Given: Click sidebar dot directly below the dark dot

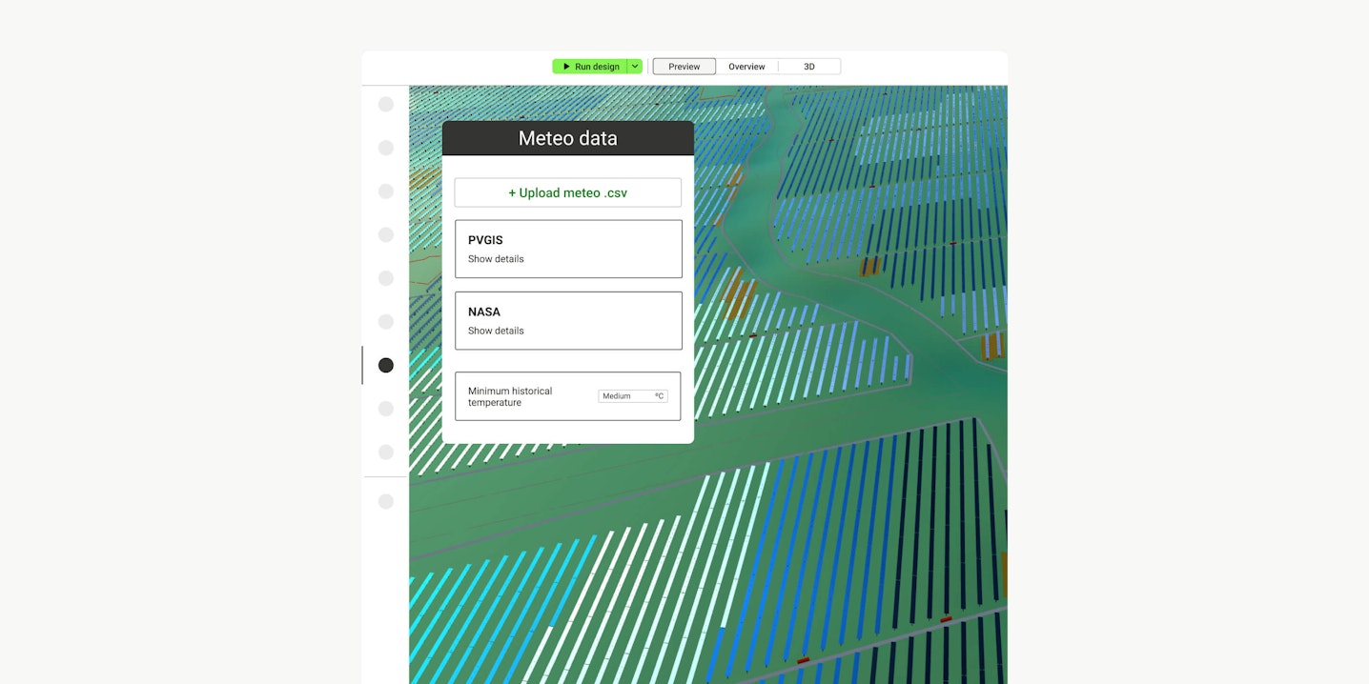Looking at the screenshot, I should pyautogui.click(x=386, y=409).
